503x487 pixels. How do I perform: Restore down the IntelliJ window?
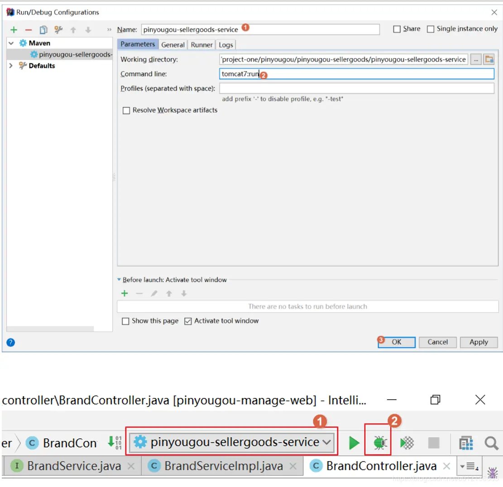click(x=435, y=400)
